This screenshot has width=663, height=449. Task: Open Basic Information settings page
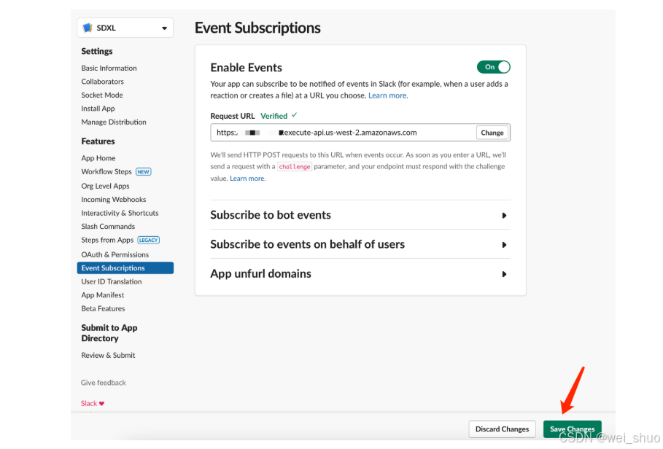coord(109,68)
